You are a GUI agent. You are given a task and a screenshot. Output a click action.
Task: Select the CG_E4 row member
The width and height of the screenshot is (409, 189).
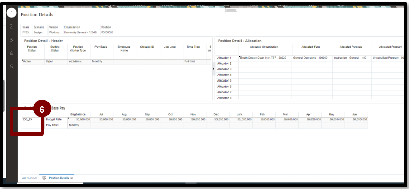pyautogui.click(x=28, y=120)
